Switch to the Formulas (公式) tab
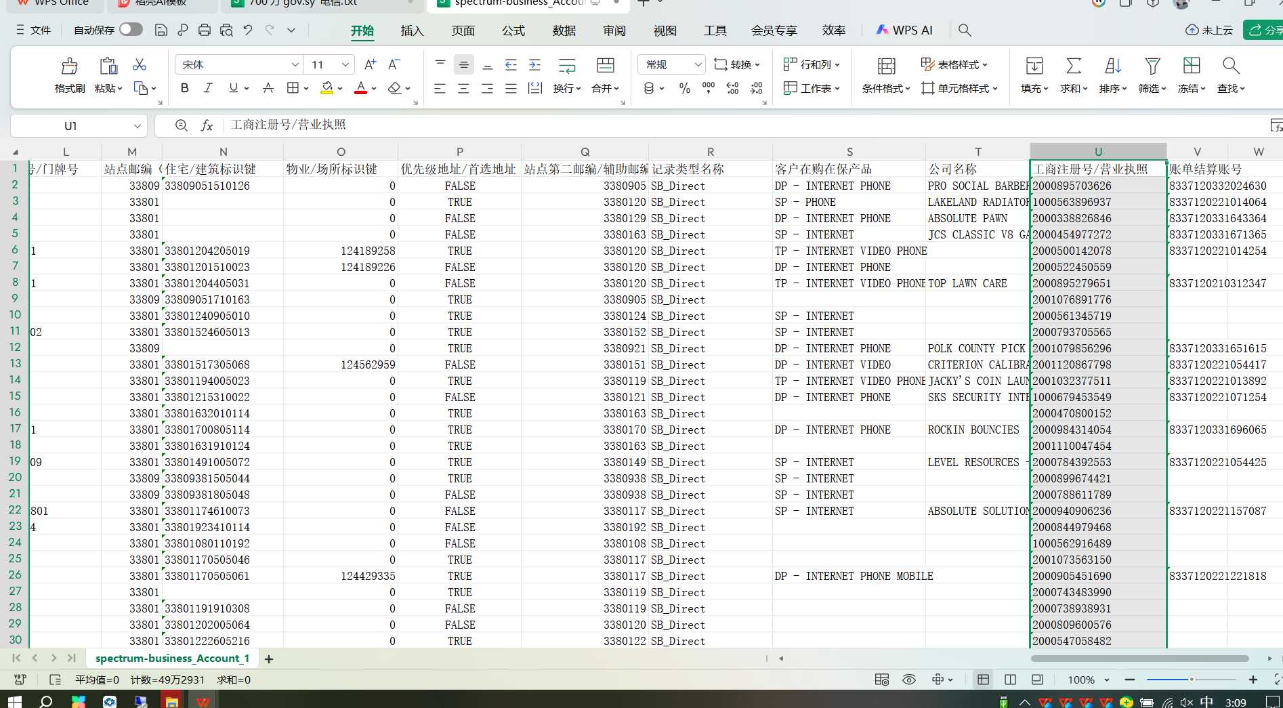 tap(513, 30)
